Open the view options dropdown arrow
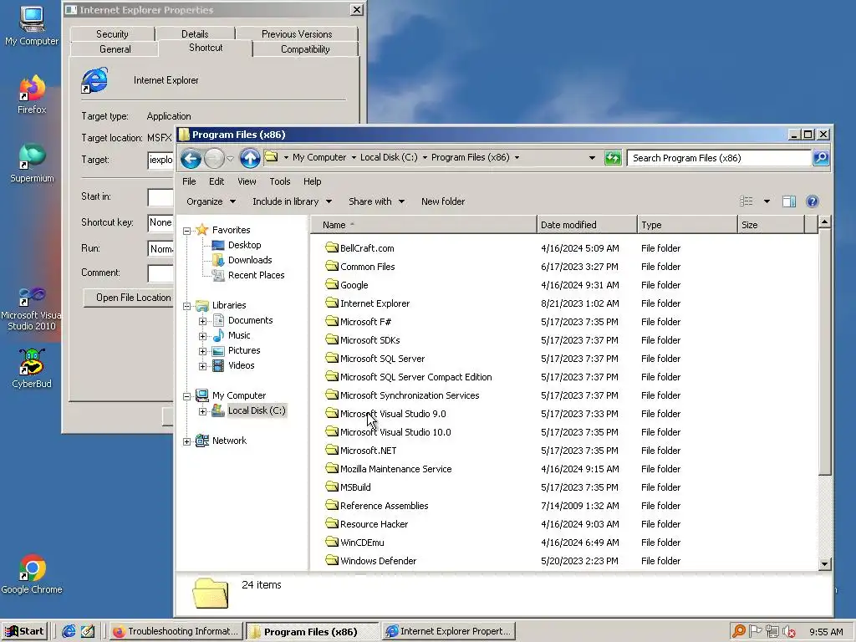Viewport: 856px width, 642px height. click(x=767, y=201)
